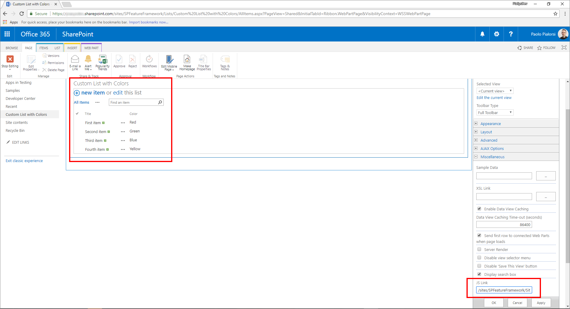
Task: Open the settings gear in header
Action: pyautogui.click(x=497, y=34)
